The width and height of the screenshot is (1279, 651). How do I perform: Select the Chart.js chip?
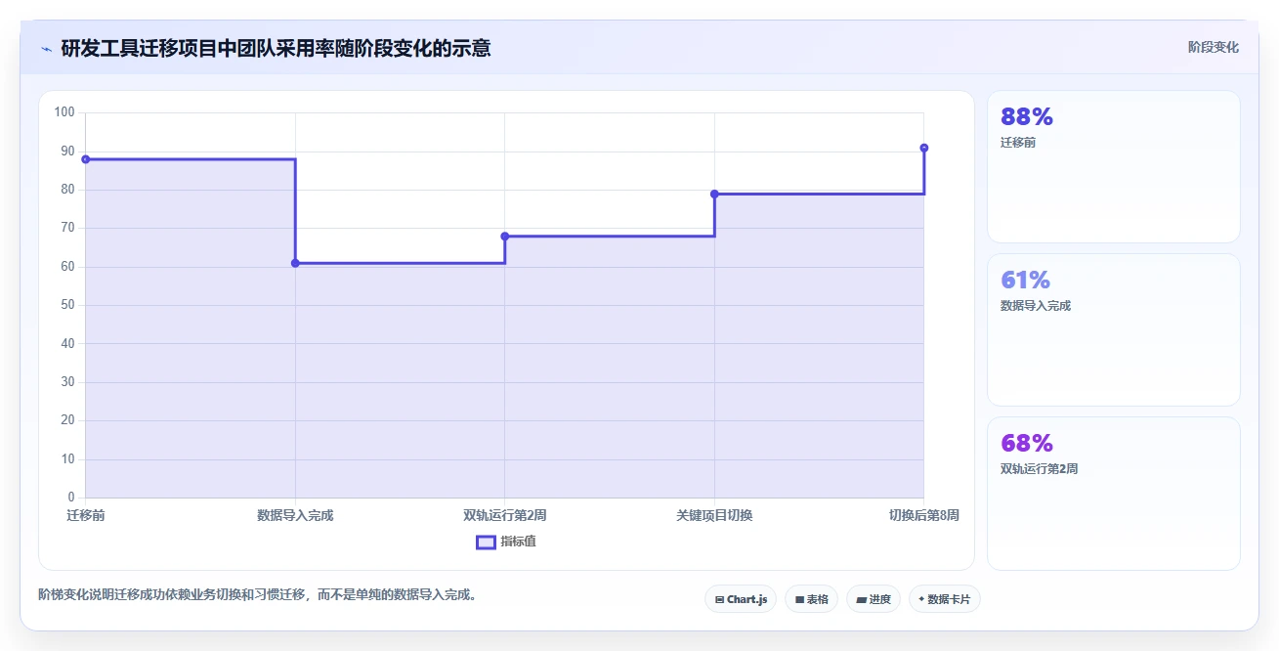(741, 599)
